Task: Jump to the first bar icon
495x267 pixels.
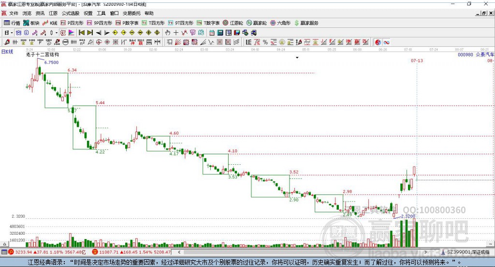Action: [81, 33]
